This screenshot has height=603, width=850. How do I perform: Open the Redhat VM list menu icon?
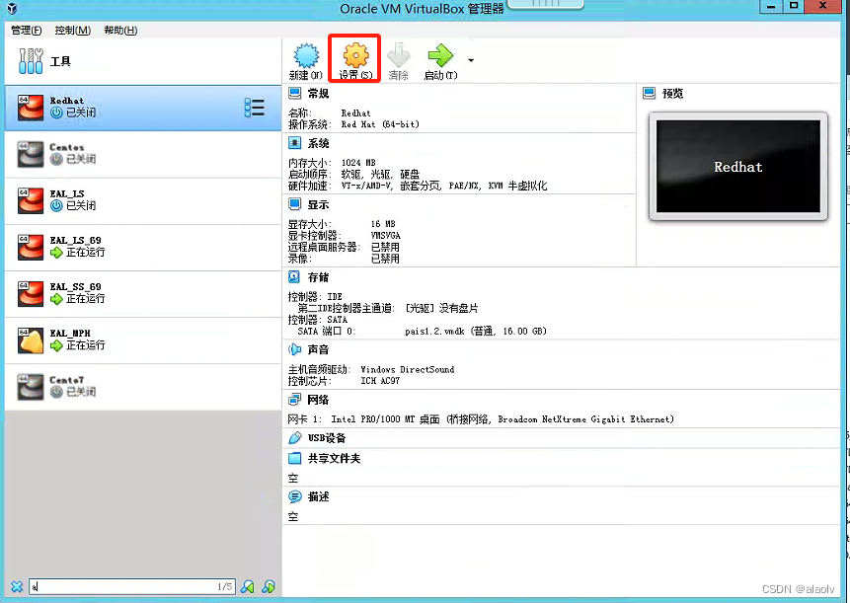(255, 108)
